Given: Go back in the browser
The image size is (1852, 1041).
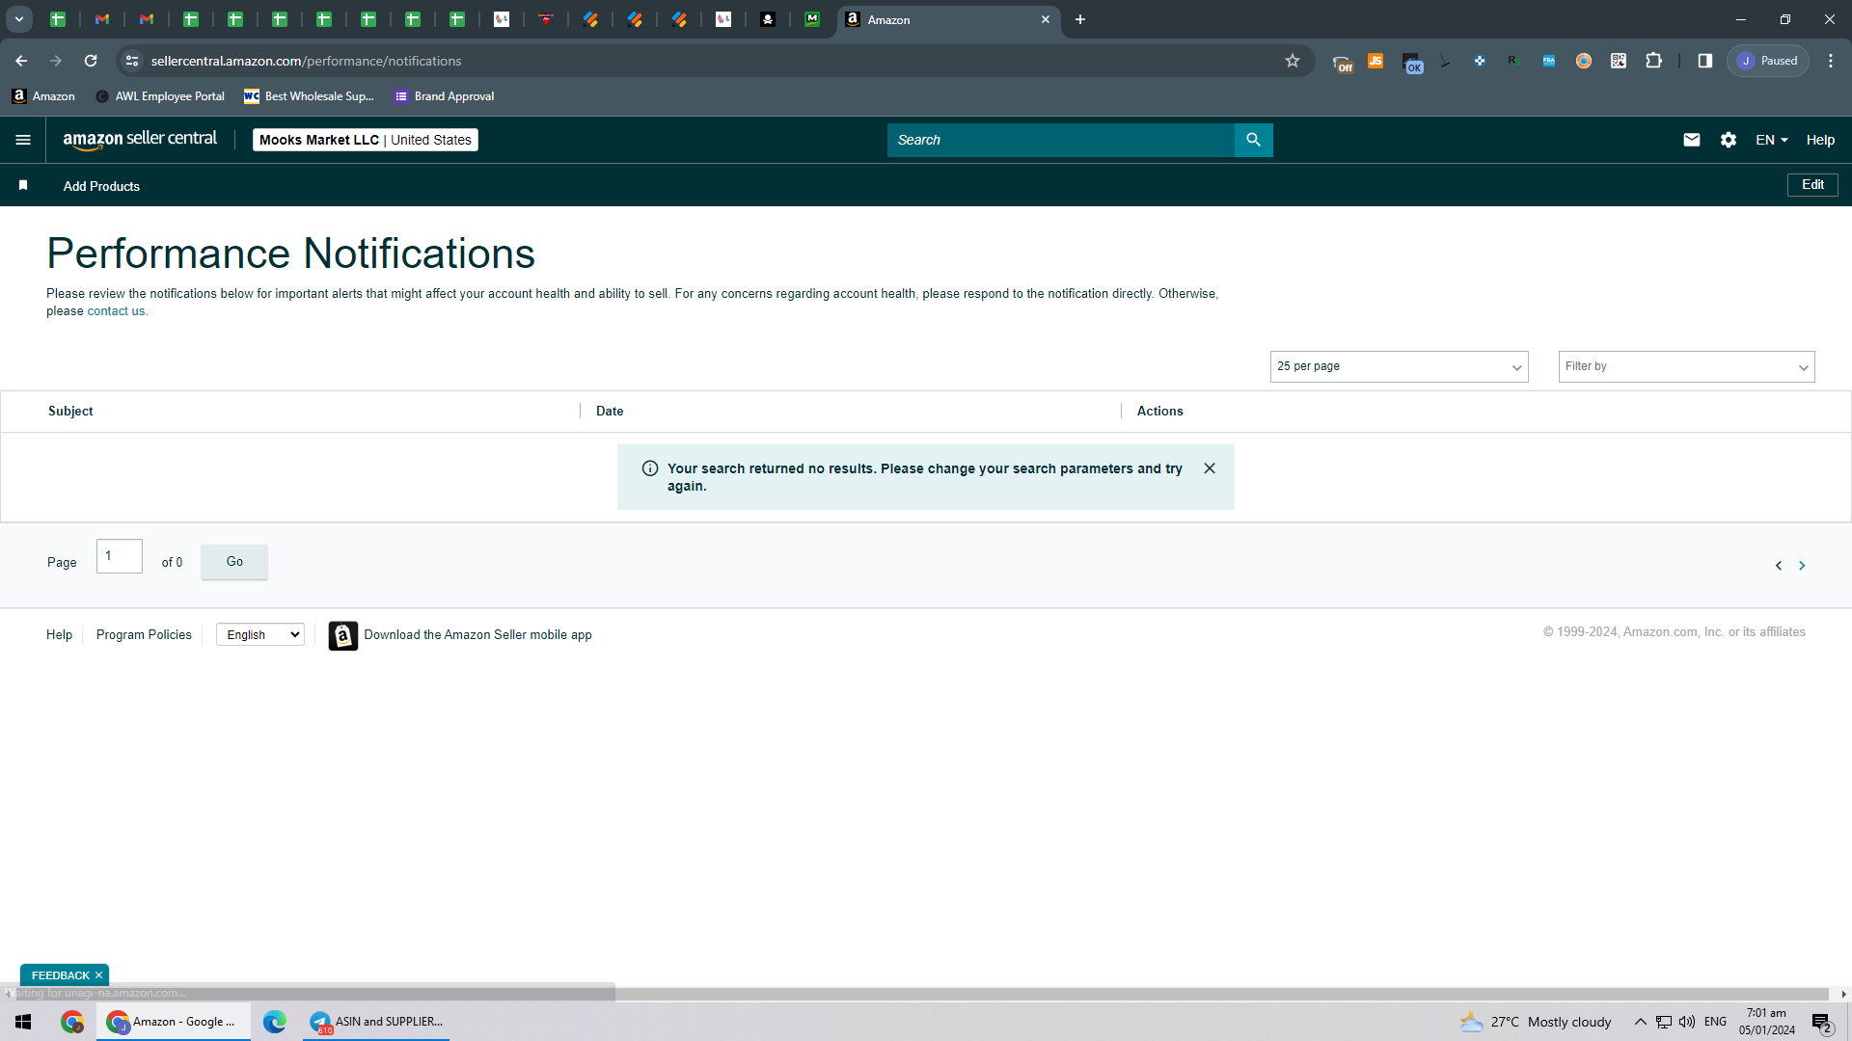Looking at the screenshot, I should point(21,61).
